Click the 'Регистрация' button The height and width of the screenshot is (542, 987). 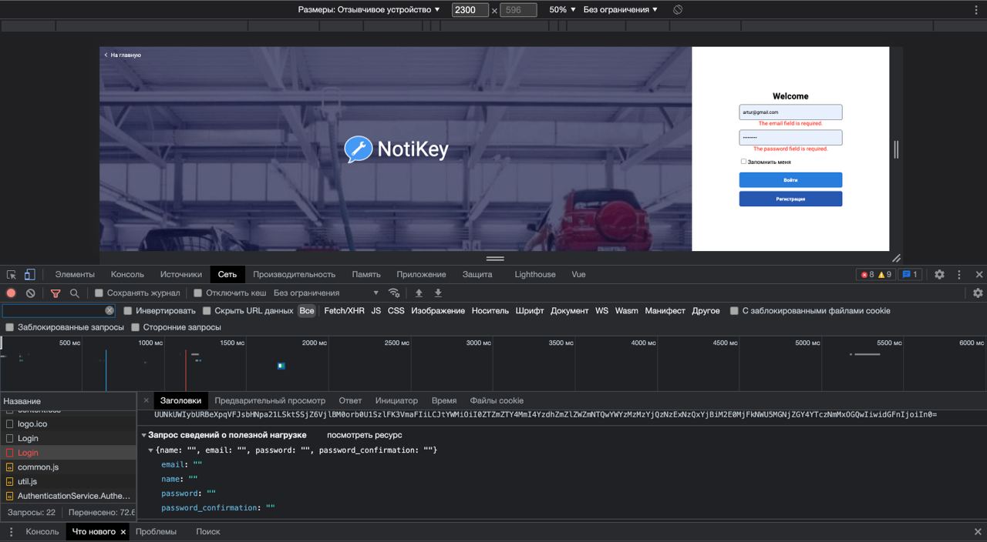[790, 199]
